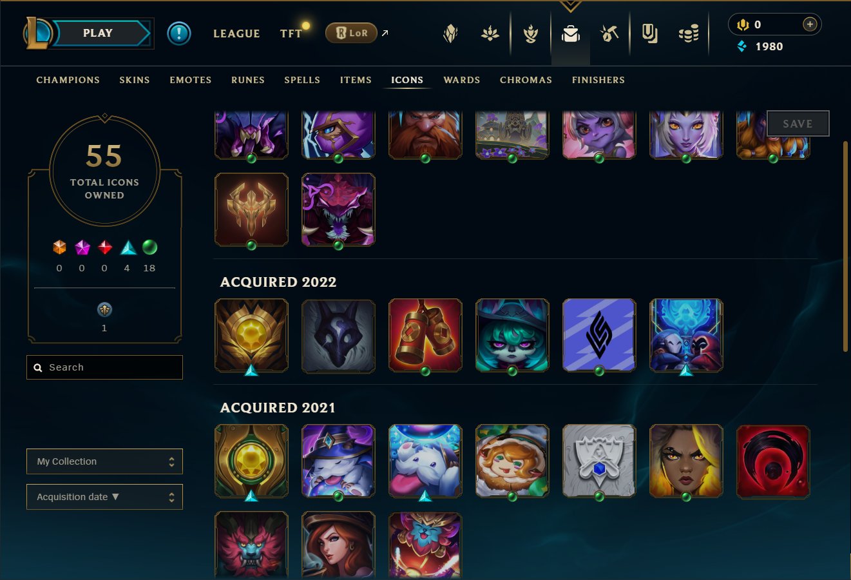Click the blue exclamation notification icon
Screen dimensions: 851x580
179,34
